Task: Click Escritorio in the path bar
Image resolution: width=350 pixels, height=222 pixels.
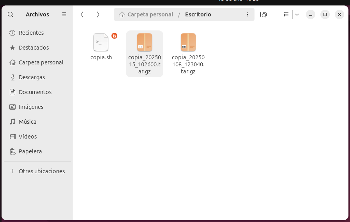Action: [198, 14]
